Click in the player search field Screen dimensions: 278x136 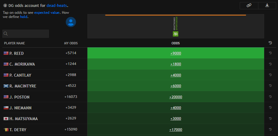[26, 34]
